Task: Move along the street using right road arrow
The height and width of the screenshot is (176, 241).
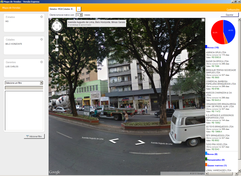Action: pyautogui.click(x=140, y=143)
